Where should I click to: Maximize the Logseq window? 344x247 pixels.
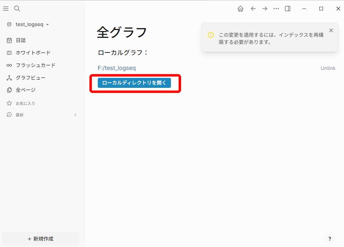tap(321, 9)
